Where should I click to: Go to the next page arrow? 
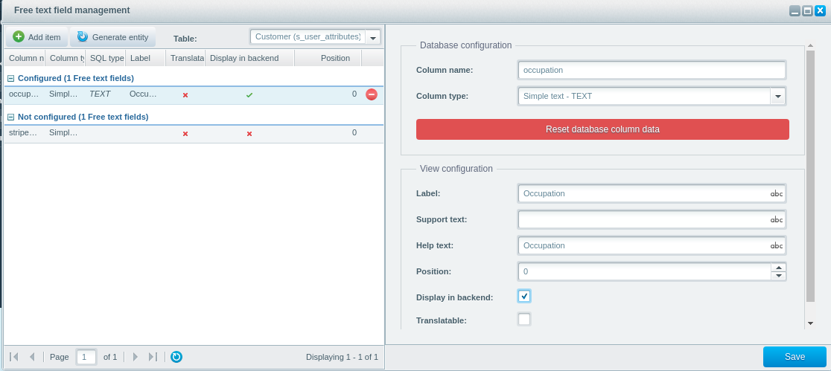135,357
